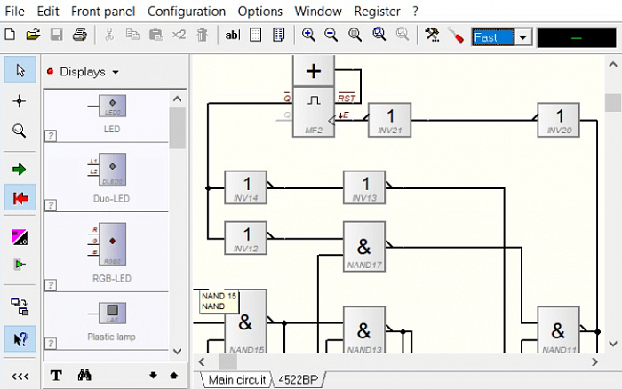
Task: Switch to the 4522BP tab
Action: pyautogui.click(x=299, y=380)
